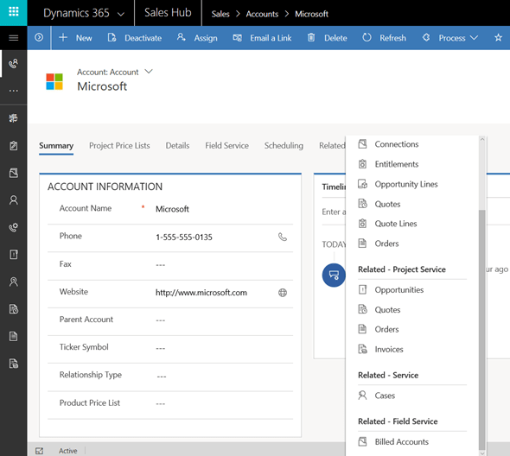Switch to the Summary tab

tap(56, 146)
